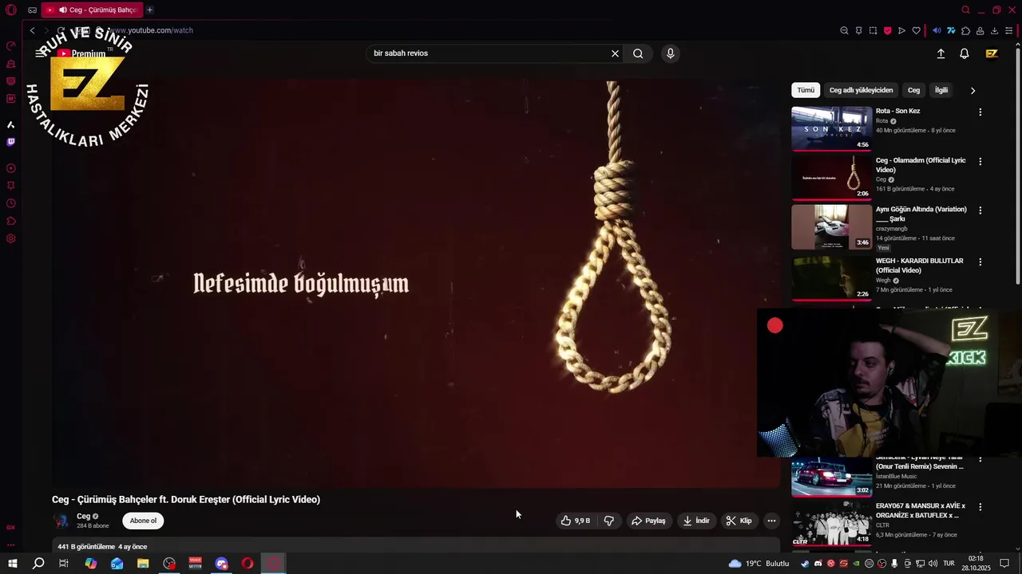Open Windows Start button
Viewport: 1022px width, 574px height.
[x=13, y=564]
